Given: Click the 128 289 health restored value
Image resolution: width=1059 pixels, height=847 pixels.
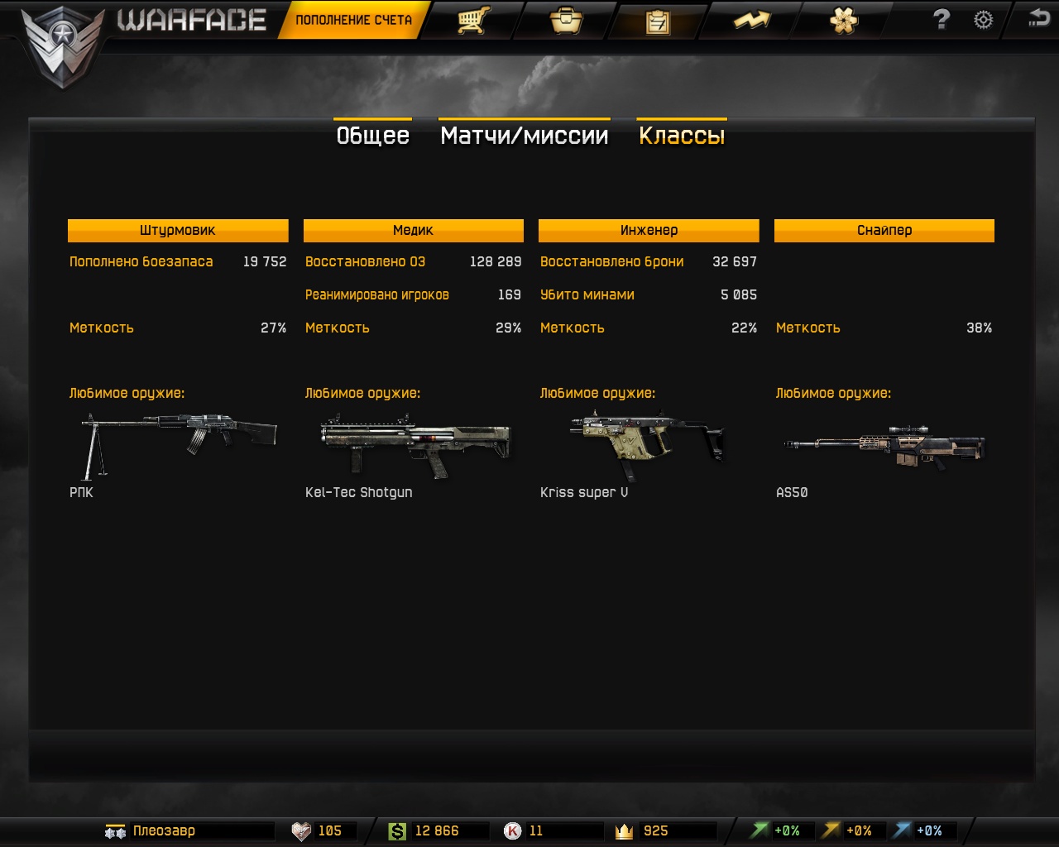Looking at the screenshot, I should point(496,261).
